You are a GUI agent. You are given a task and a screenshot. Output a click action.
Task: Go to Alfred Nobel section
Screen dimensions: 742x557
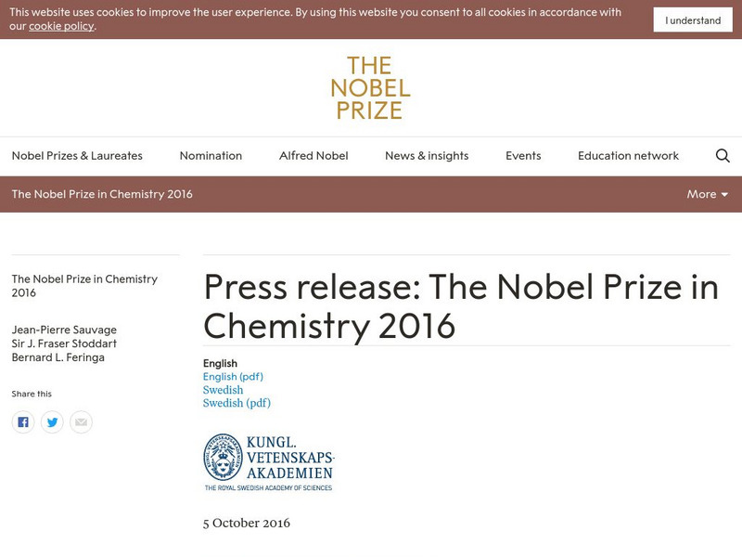313,156
